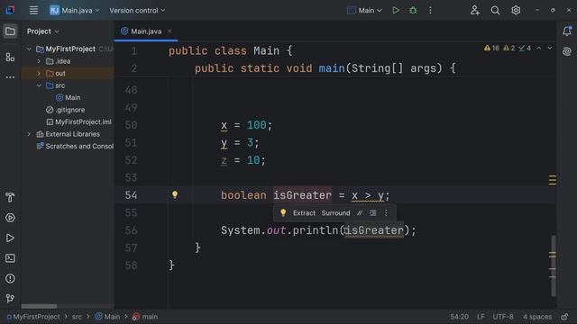Expand the .idea folder

point(39,61)
